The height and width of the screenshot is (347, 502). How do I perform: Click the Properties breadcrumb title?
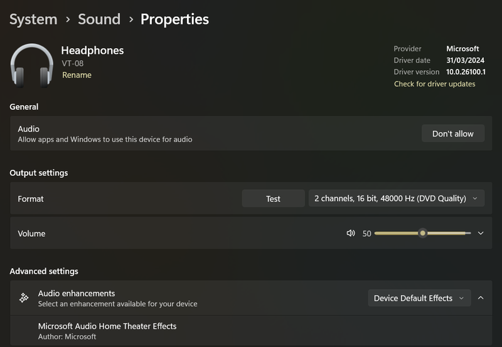tap(174, 19)
